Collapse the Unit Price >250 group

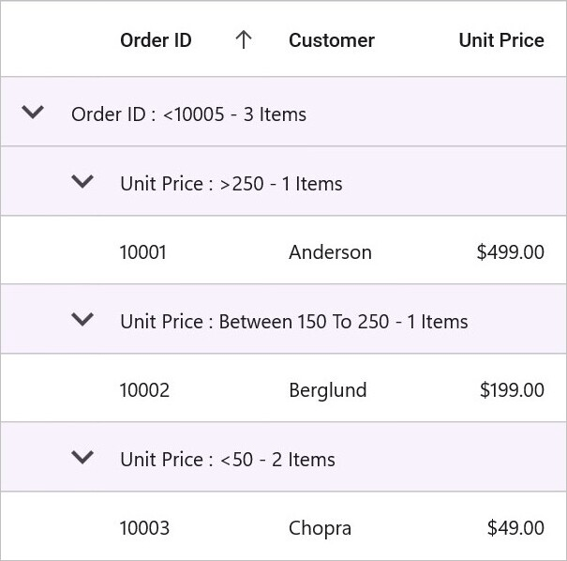(82, 181)
